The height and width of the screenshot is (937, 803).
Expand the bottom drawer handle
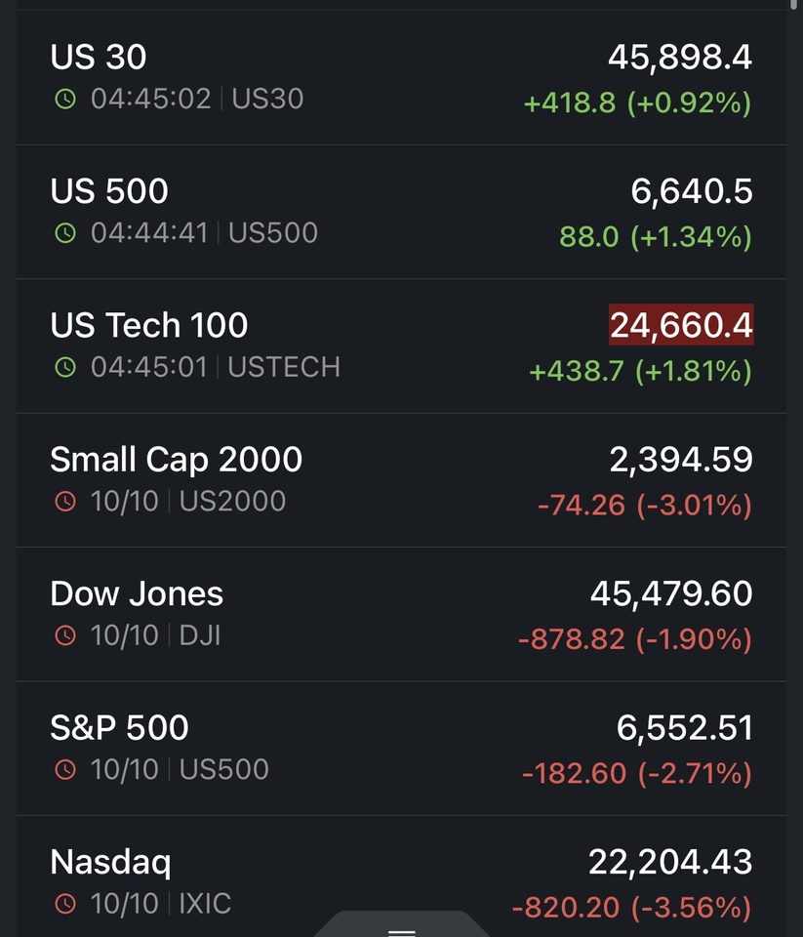point(402,927)
